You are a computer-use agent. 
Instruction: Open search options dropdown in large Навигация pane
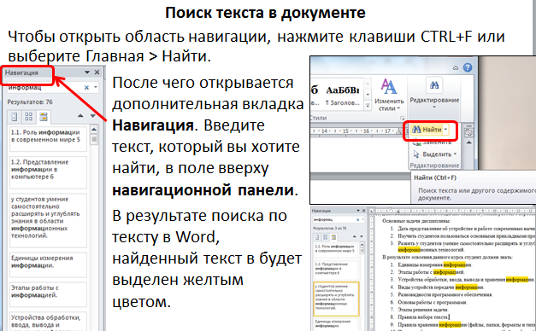(96, 88)
